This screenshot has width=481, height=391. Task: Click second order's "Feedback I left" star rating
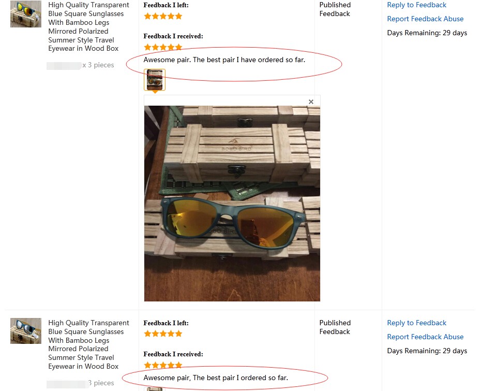point(163,334)
